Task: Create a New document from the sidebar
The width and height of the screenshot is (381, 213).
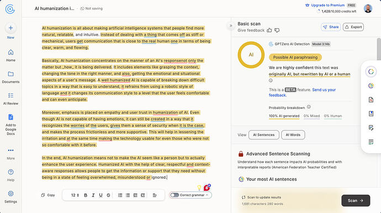Action: point(10,31)
